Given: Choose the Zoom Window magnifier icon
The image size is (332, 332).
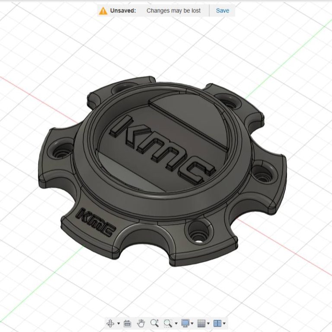Looking at the screenshot, I should point(168,323).
